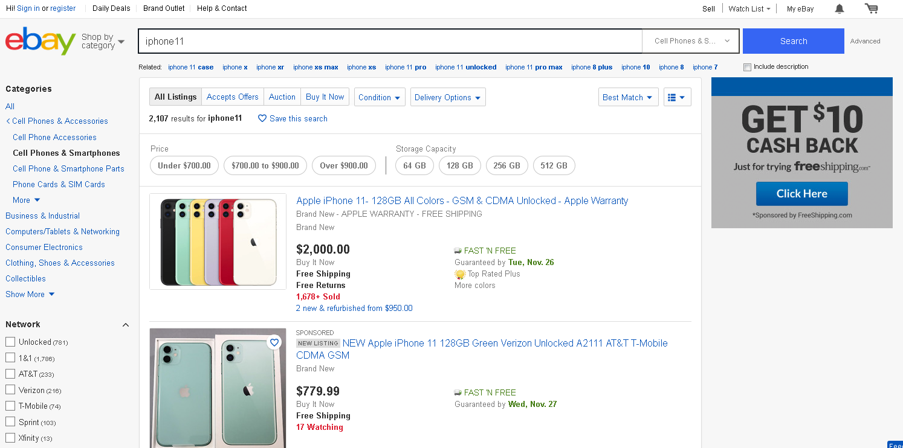Open the list view options icon
The height and width of the screenshot is (448, 903).
click(x=677, y=97)
